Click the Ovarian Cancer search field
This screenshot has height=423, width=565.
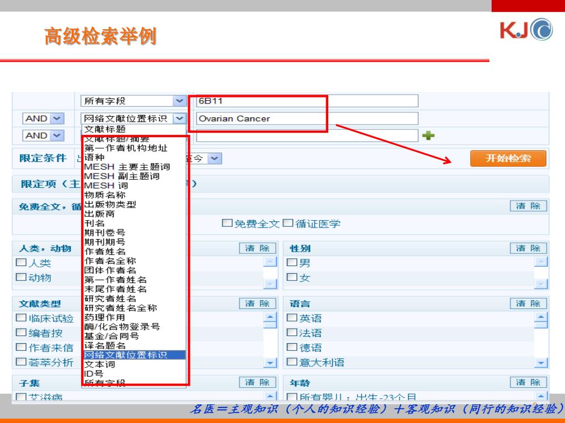click(307, 118)
